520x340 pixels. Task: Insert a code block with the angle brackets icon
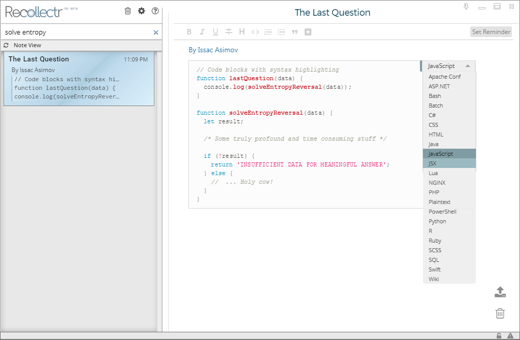click(x=255, y=32)
